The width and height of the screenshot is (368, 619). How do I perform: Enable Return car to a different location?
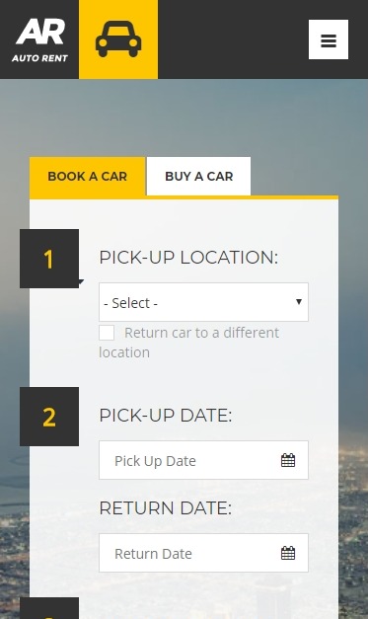click(x=107, y=333)
